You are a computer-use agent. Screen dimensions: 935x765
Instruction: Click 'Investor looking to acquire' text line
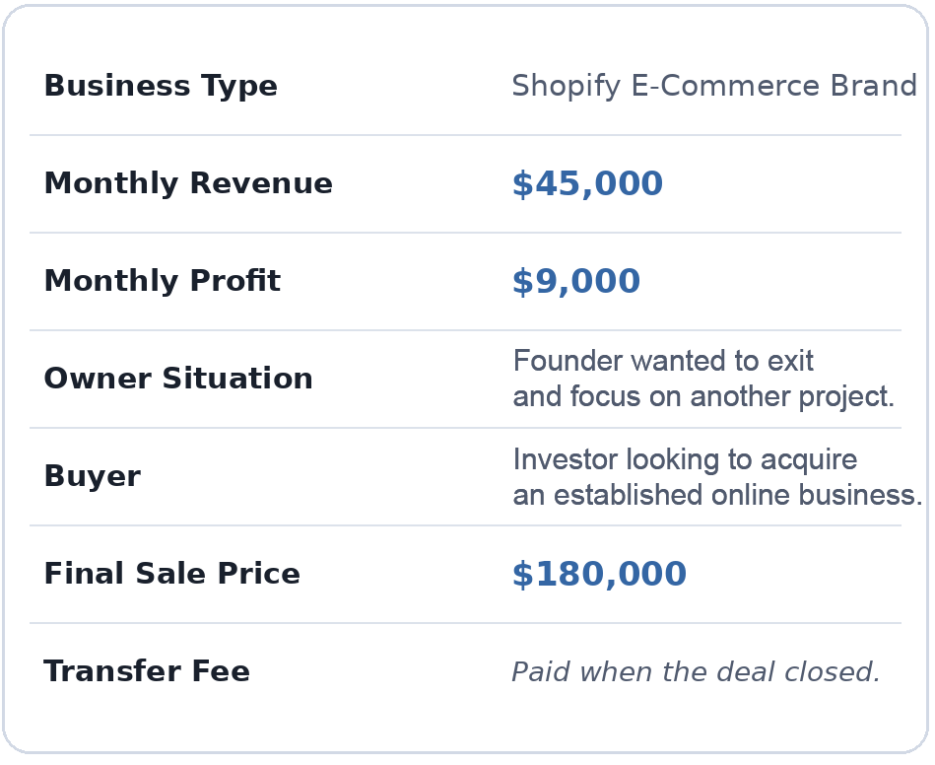(x=685, y=459)
